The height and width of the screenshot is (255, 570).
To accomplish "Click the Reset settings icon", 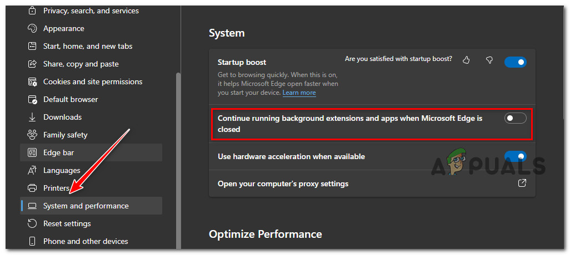I will click(x=32, y=223).
